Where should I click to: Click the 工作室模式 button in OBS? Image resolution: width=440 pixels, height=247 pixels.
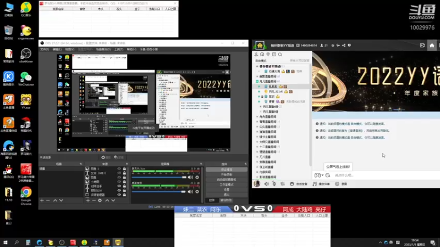pos(227,184)
